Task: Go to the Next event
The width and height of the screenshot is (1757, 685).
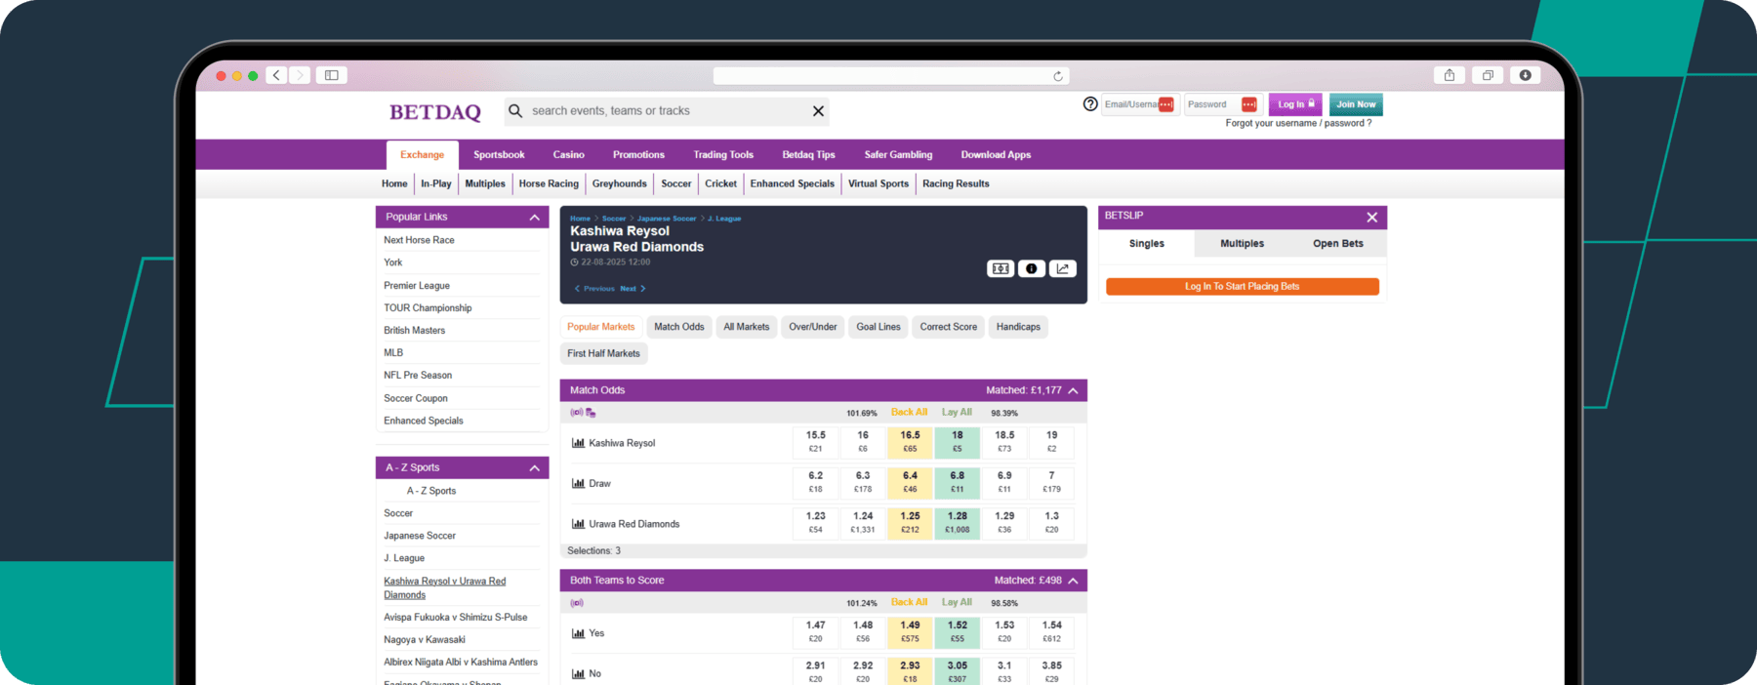Action: click(633, 289)
